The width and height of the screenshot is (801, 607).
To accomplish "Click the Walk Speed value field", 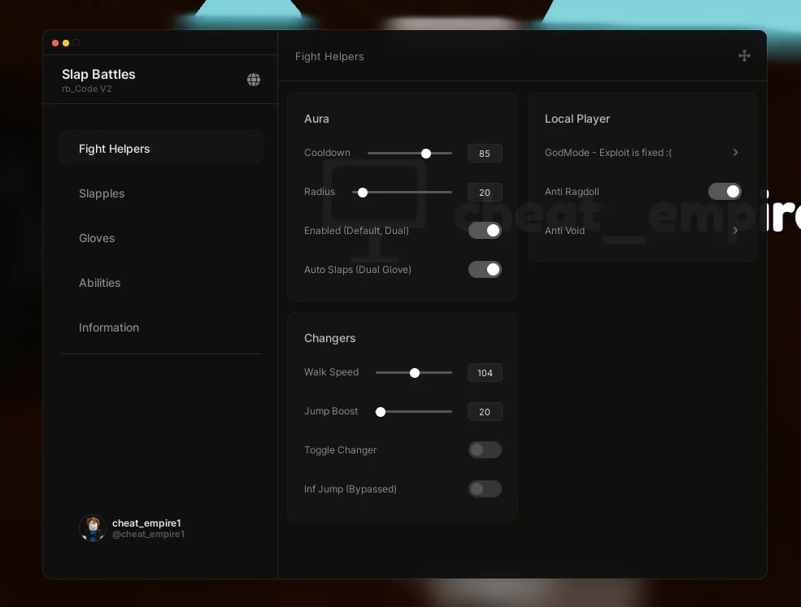I will point(485,373).
